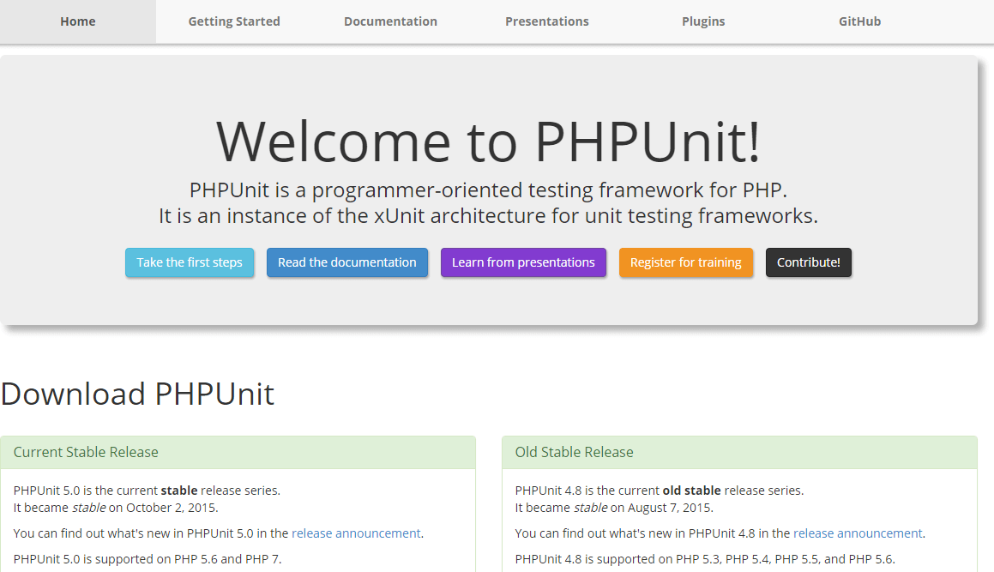The height and width of the screenshot is (572, 994).
Task: Open PHPUnit 4.8 release announcement link
Action: [x=858, y=533]
